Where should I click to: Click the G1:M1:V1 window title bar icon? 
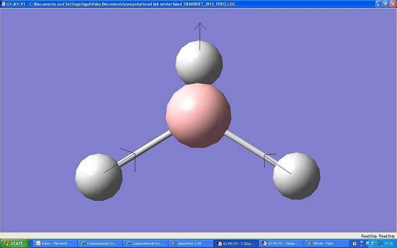click(x=3, y=3)
